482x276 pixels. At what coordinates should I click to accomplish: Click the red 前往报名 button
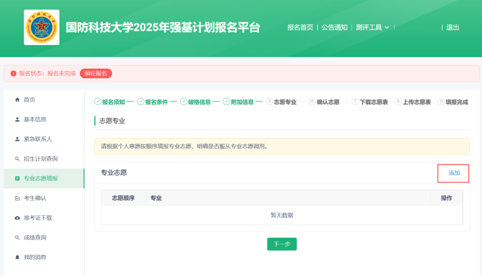coord(96,73)
